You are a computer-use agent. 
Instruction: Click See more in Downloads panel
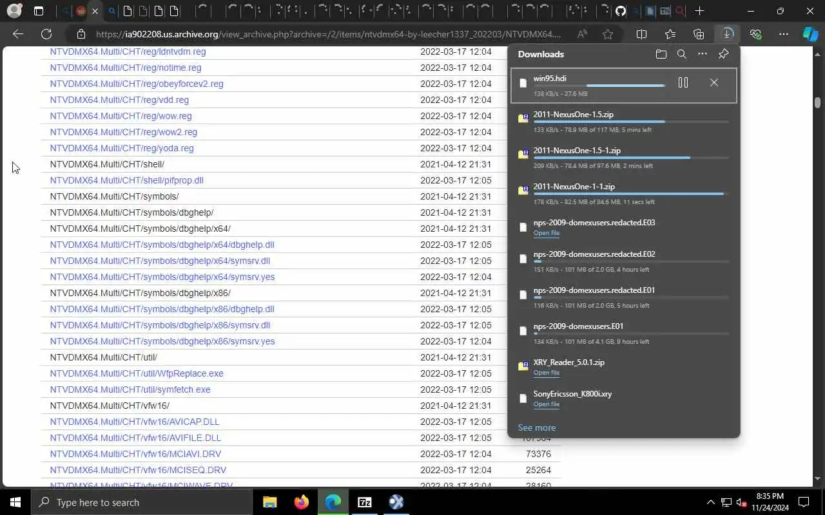click(536, 427)
